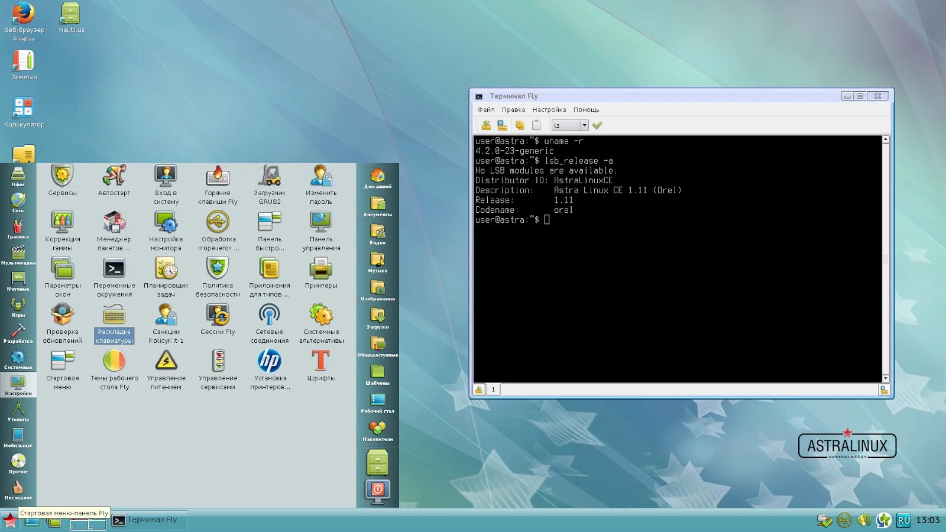
Task: Click the Терминал Fly taskbar button
Action: coord(148,520)
